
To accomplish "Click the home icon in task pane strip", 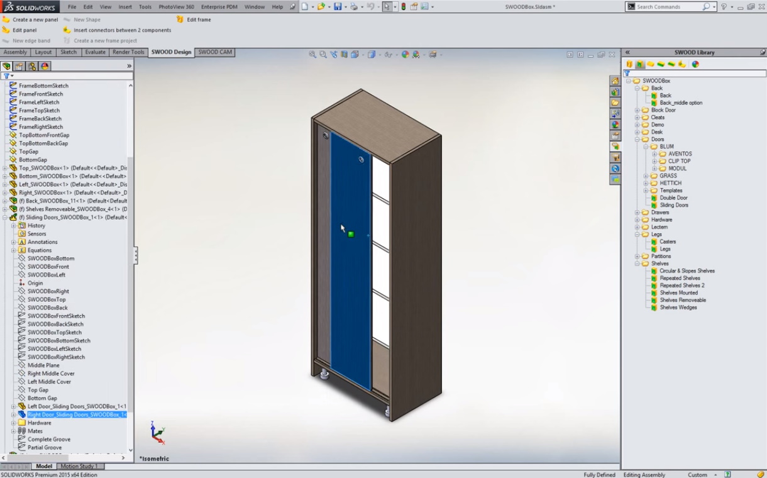I will [x=615, y=81].
